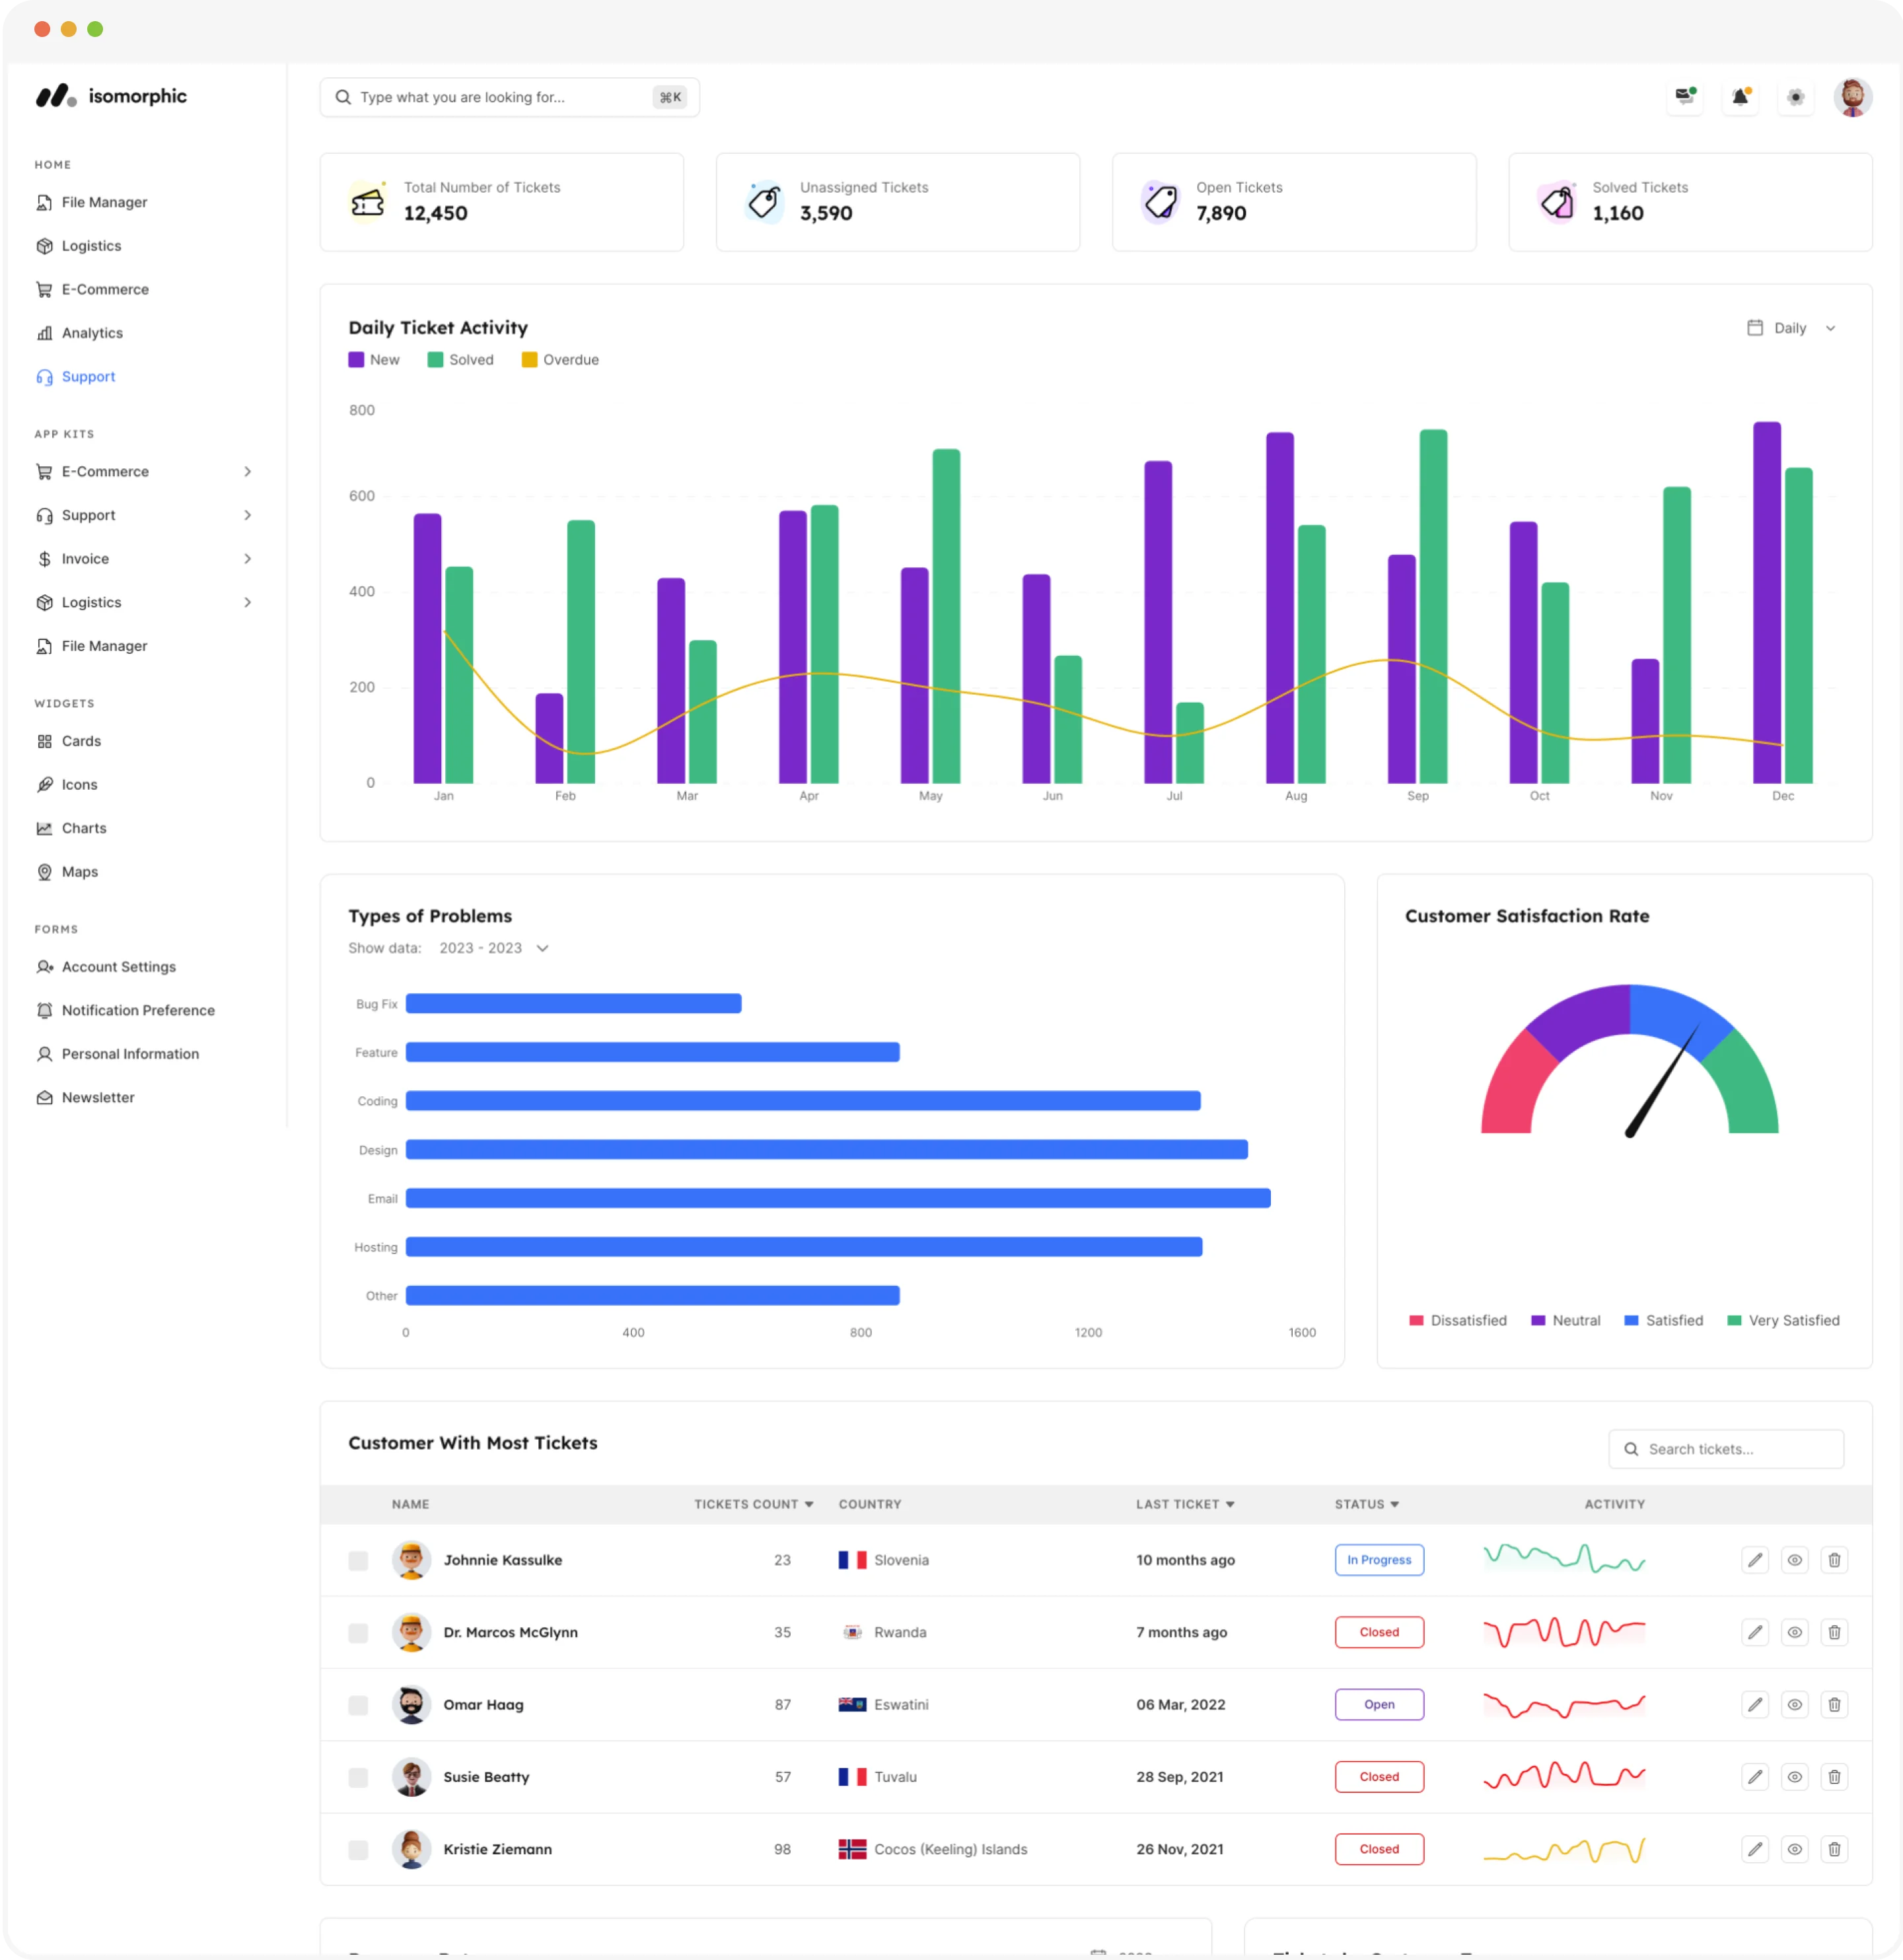Viewport: 1903px width, 1960px height.
Task: Open the settings gear icon in header
Action: [1795, 97]
